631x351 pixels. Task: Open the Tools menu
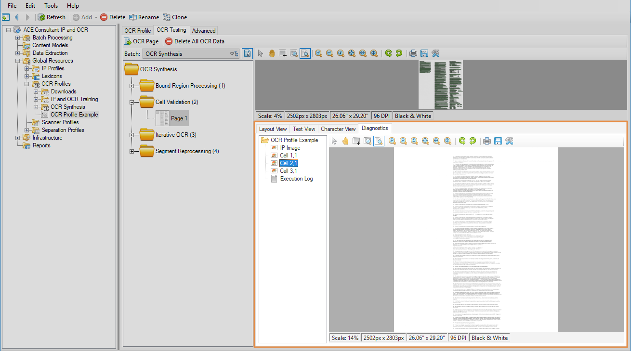(51, 6)
